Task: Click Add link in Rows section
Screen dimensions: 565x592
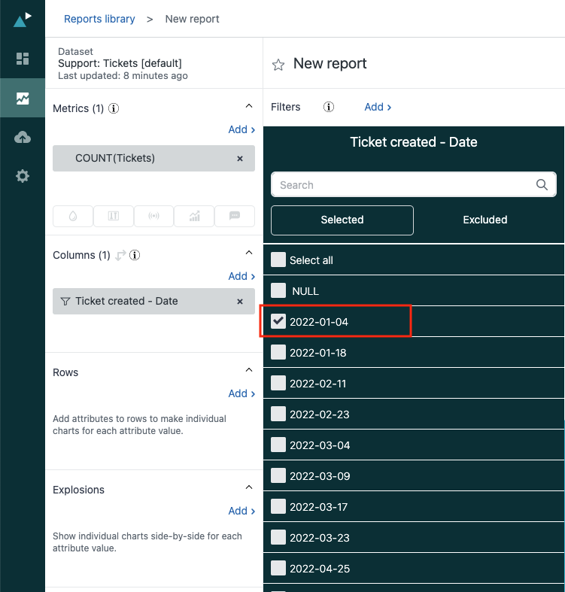Action: pyautogui.click(x=241, y=393)
